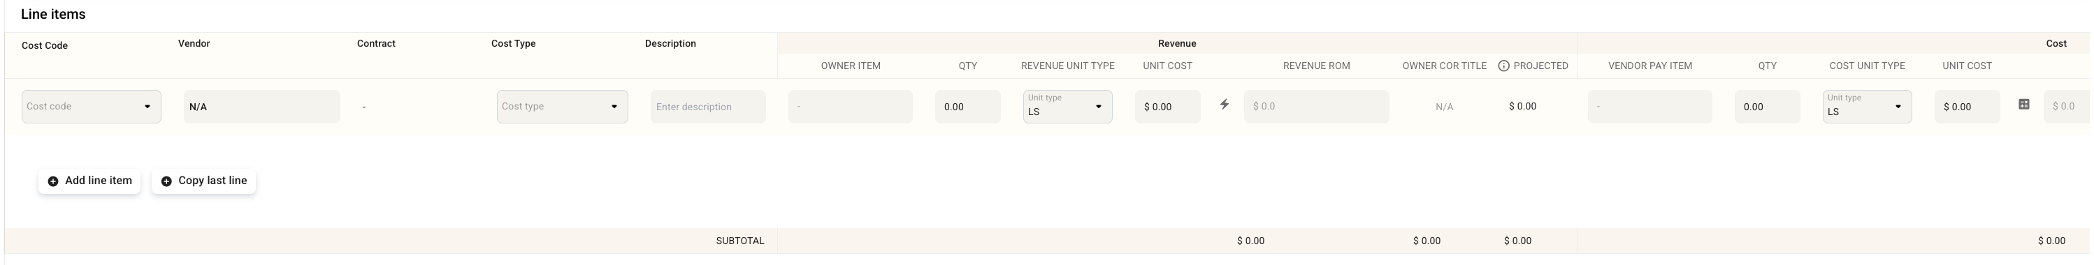The width and height of the screenshot is (2094, 265).
Task: Open the Cost code dropdown
Action: pos(91,107)
